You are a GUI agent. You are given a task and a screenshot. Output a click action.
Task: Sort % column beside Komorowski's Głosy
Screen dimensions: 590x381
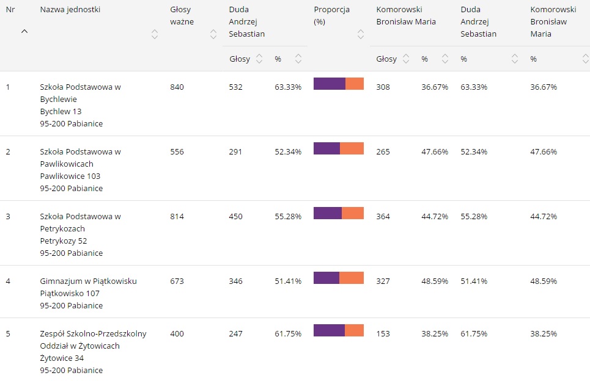445,59
